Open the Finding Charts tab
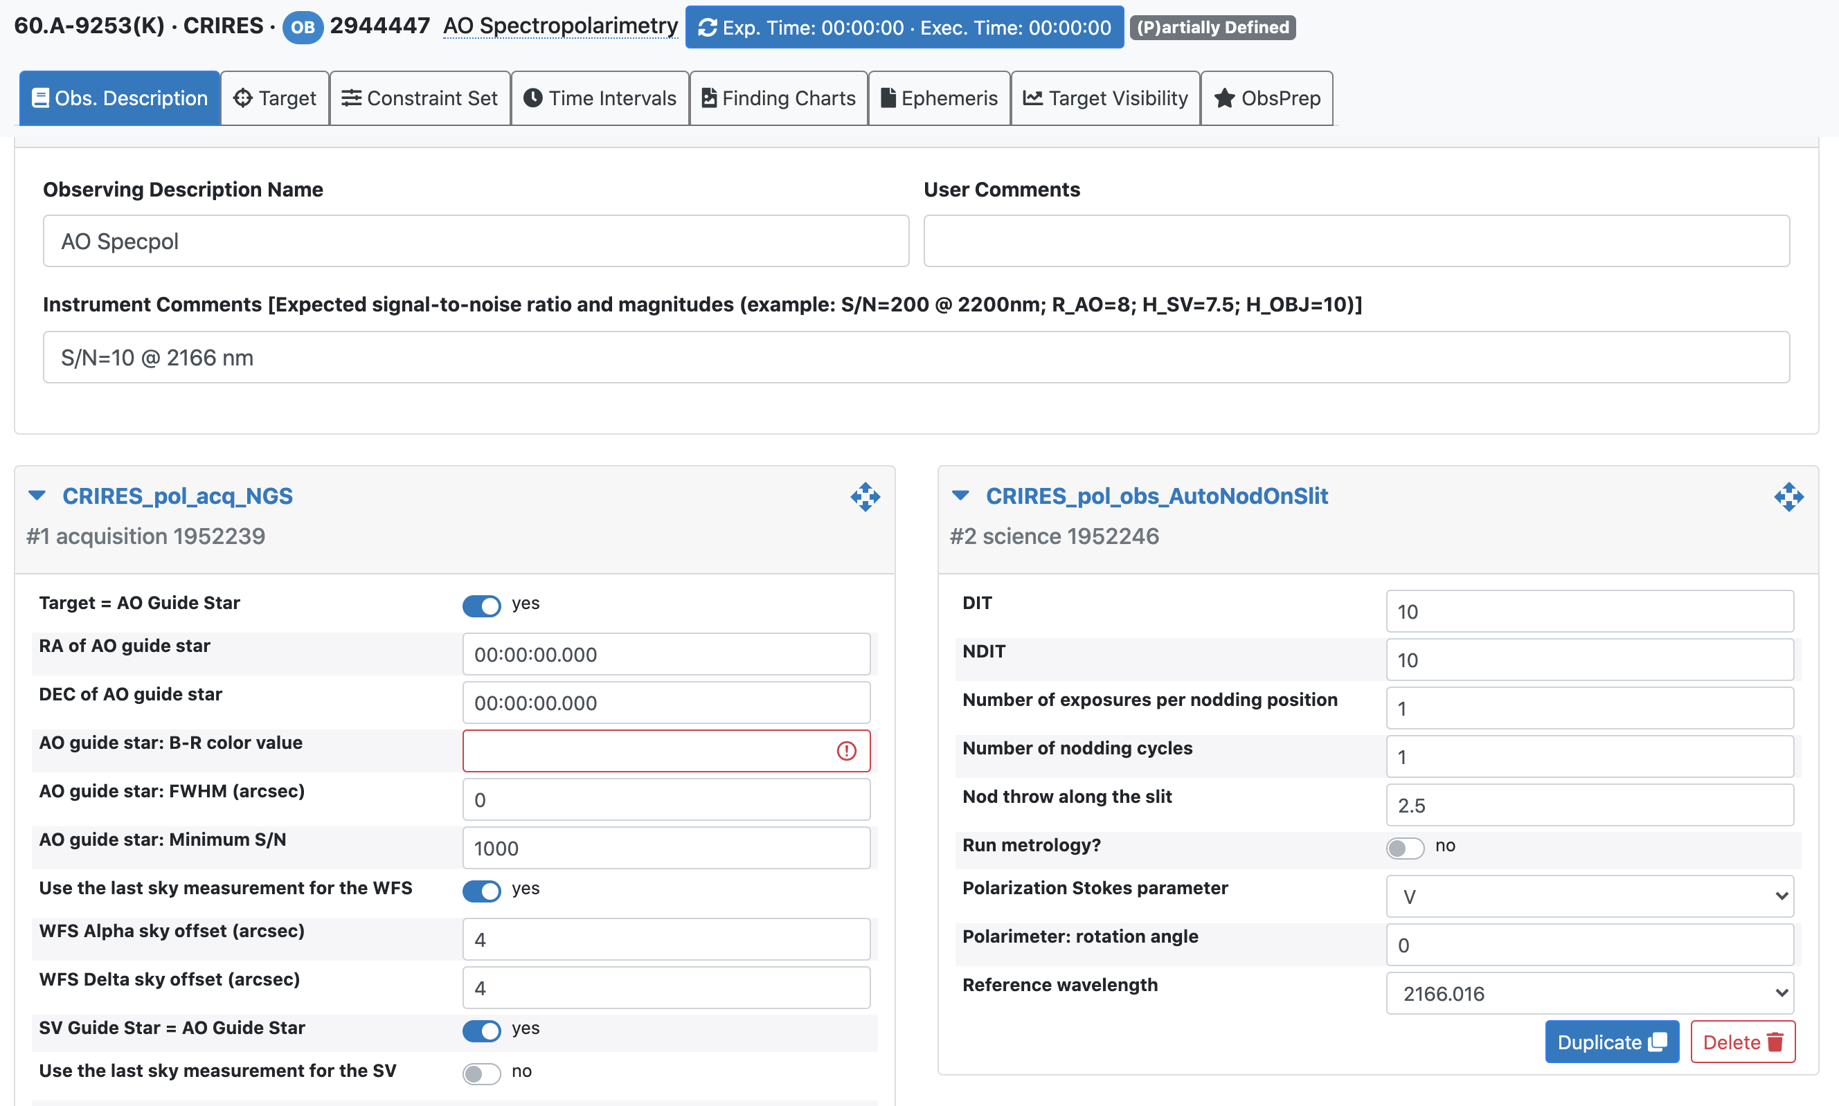 coord(778,98)
